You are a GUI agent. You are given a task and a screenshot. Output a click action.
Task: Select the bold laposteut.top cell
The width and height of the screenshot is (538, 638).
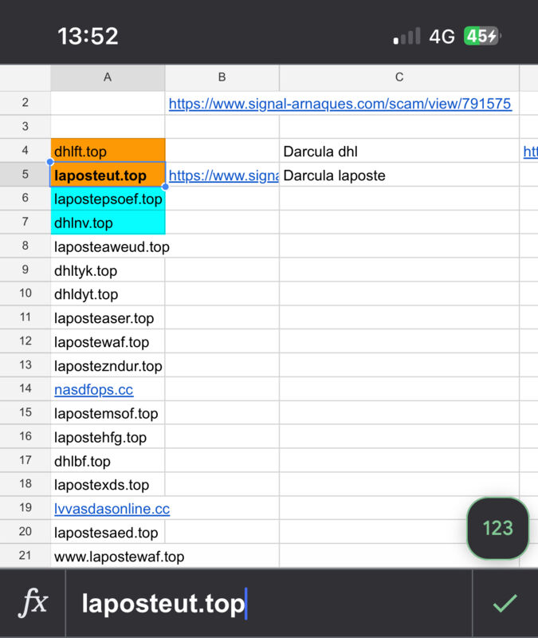pyautogui.click(x=108, y=175)
